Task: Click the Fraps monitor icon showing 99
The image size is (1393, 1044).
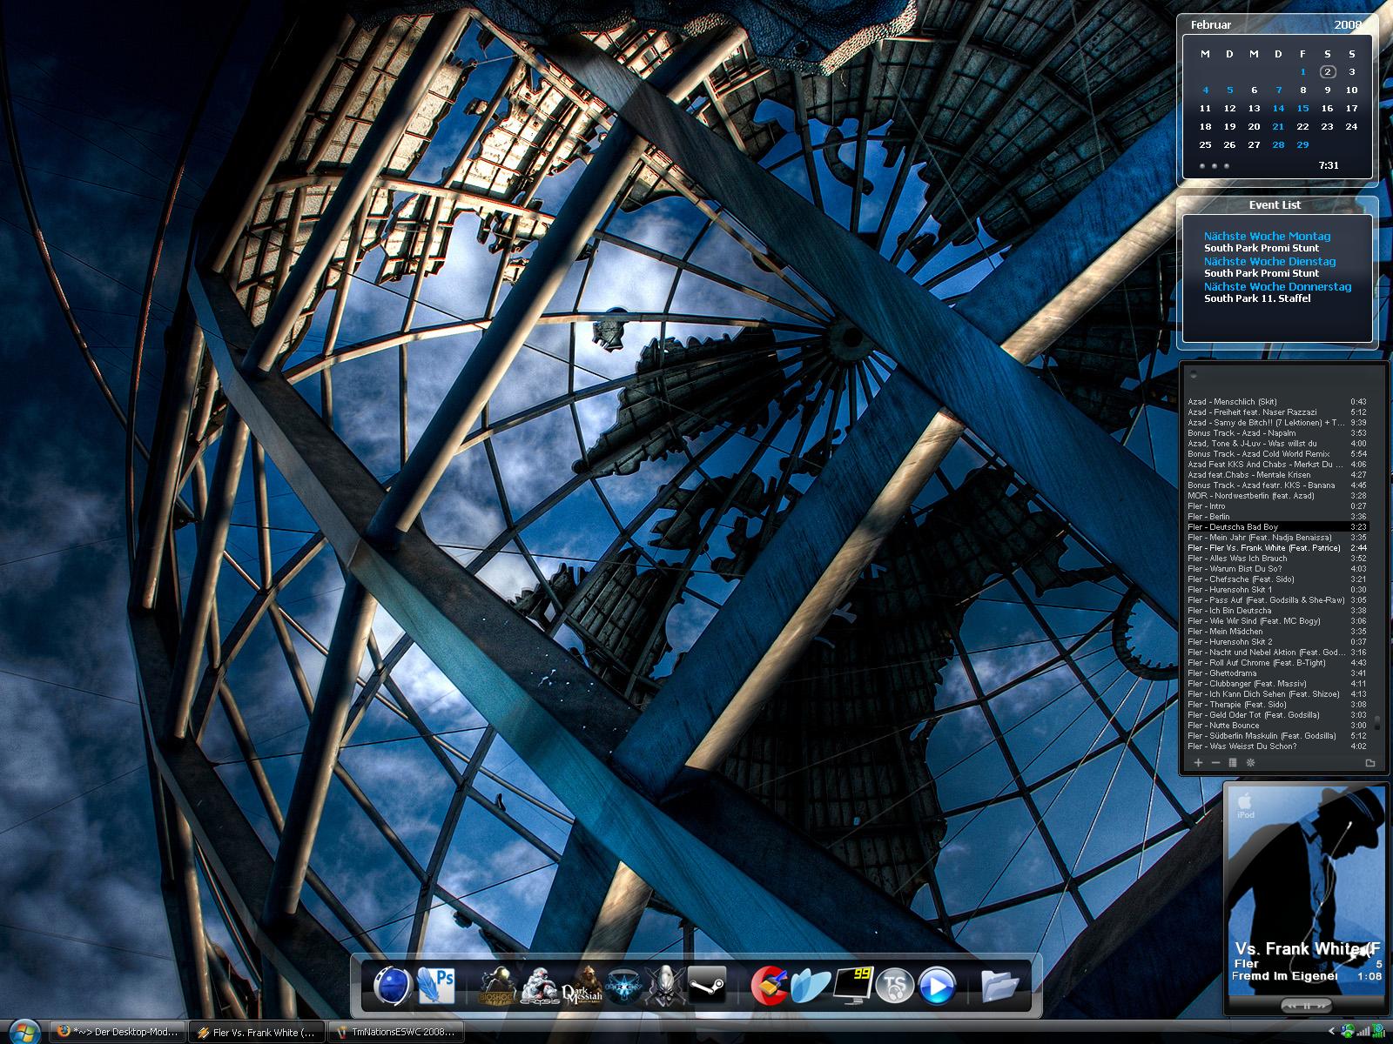Action: click(852, 986)
